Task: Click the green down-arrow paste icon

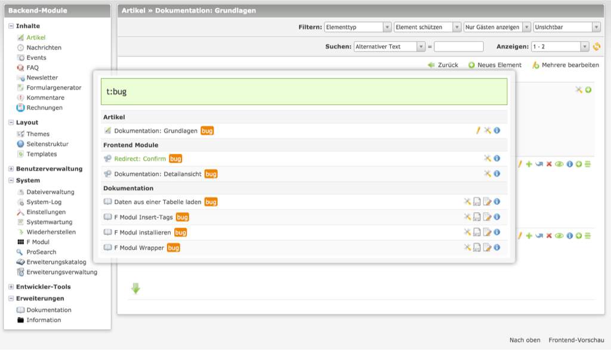Action: click(135, 289)
